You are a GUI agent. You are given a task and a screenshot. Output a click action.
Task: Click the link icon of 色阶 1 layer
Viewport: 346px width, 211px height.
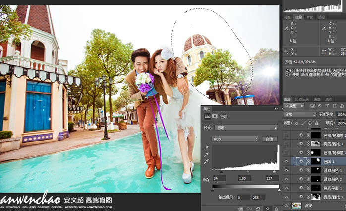308,161
